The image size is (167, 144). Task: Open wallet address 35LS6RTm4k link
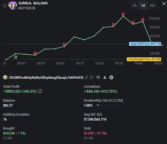click(46, 78)
